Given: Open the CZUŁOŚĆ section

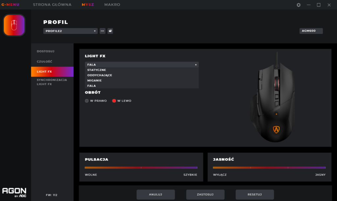Looking at the screenshot, I should (52, 62).
